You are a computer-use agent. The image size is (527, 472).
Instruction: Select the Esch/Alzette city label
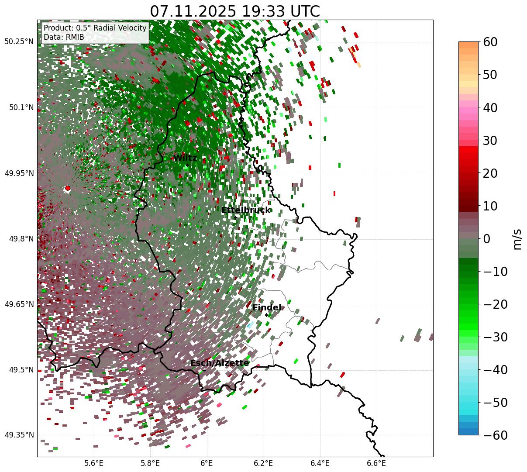point(220,363)
